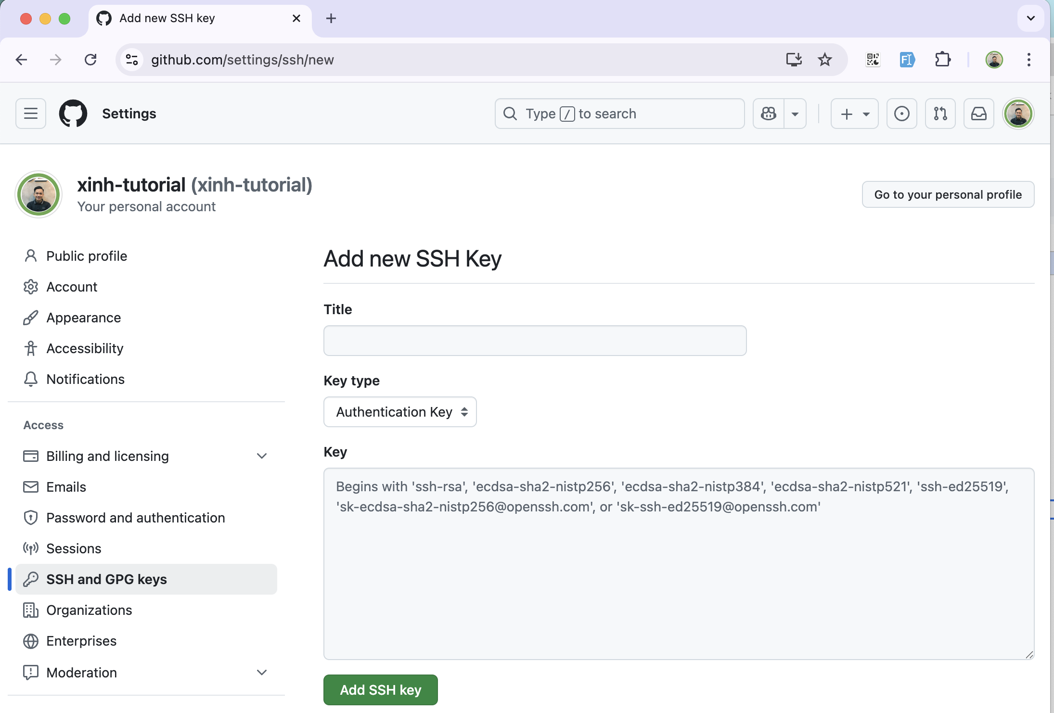Click the Key textarea
The width and height of the screenshot is (1054, 713).
pyautogui.click(x=679, y=564)
